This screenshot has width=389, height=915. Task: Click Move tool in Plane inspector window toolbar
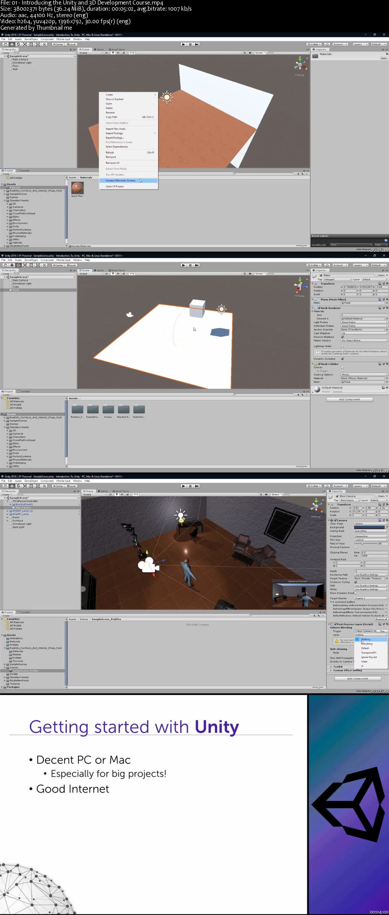point(12,265)
